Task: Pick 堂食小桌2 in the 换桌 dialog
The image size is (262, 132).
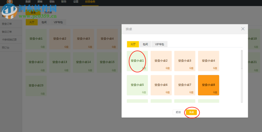Action: [161, 61]
